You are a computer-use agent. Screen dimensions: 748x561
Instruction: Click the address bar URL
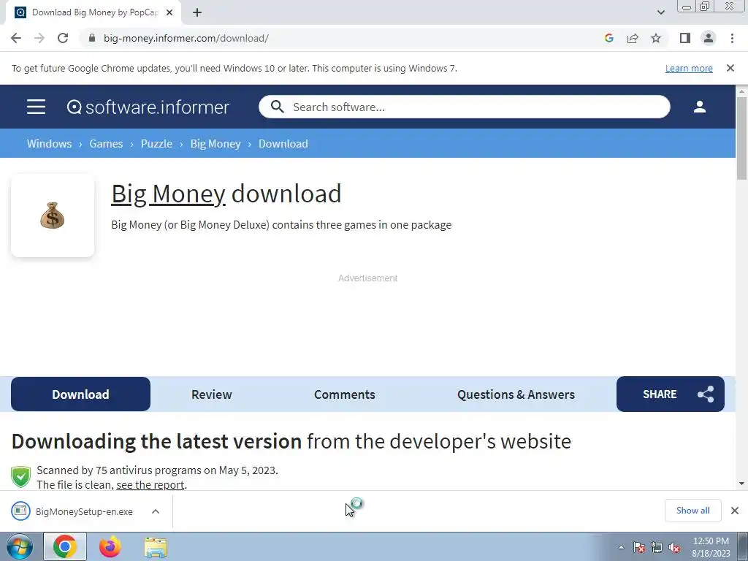[x=186, y=38]
